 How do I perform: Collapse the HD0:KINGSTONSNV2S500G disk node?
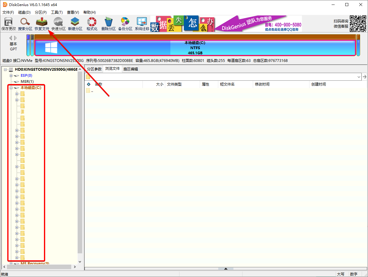(x=5, y=69)
